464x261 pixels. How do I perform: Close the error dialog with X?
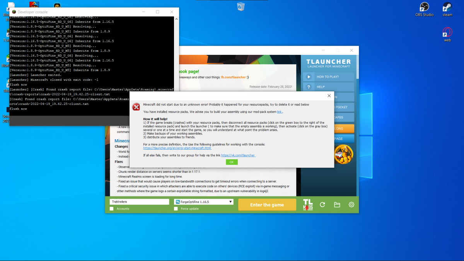point(329,96)
